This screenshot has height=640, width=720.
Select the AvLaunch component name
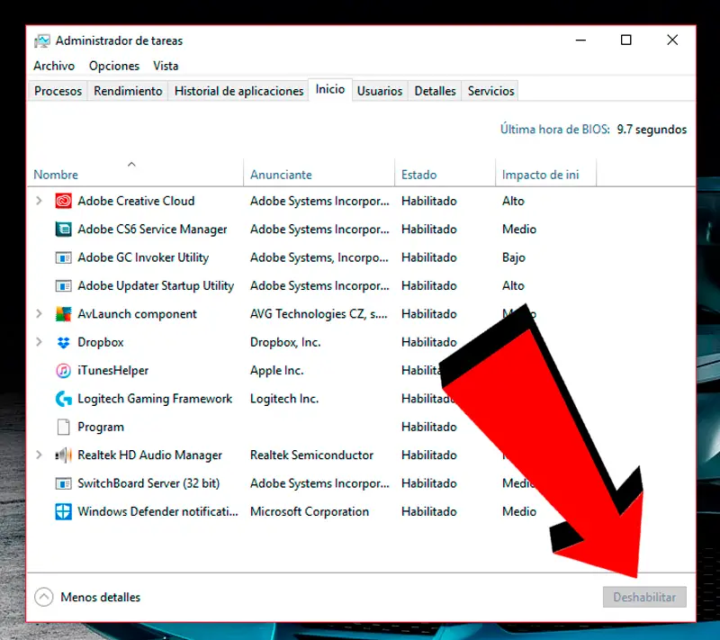coord(137,314)
